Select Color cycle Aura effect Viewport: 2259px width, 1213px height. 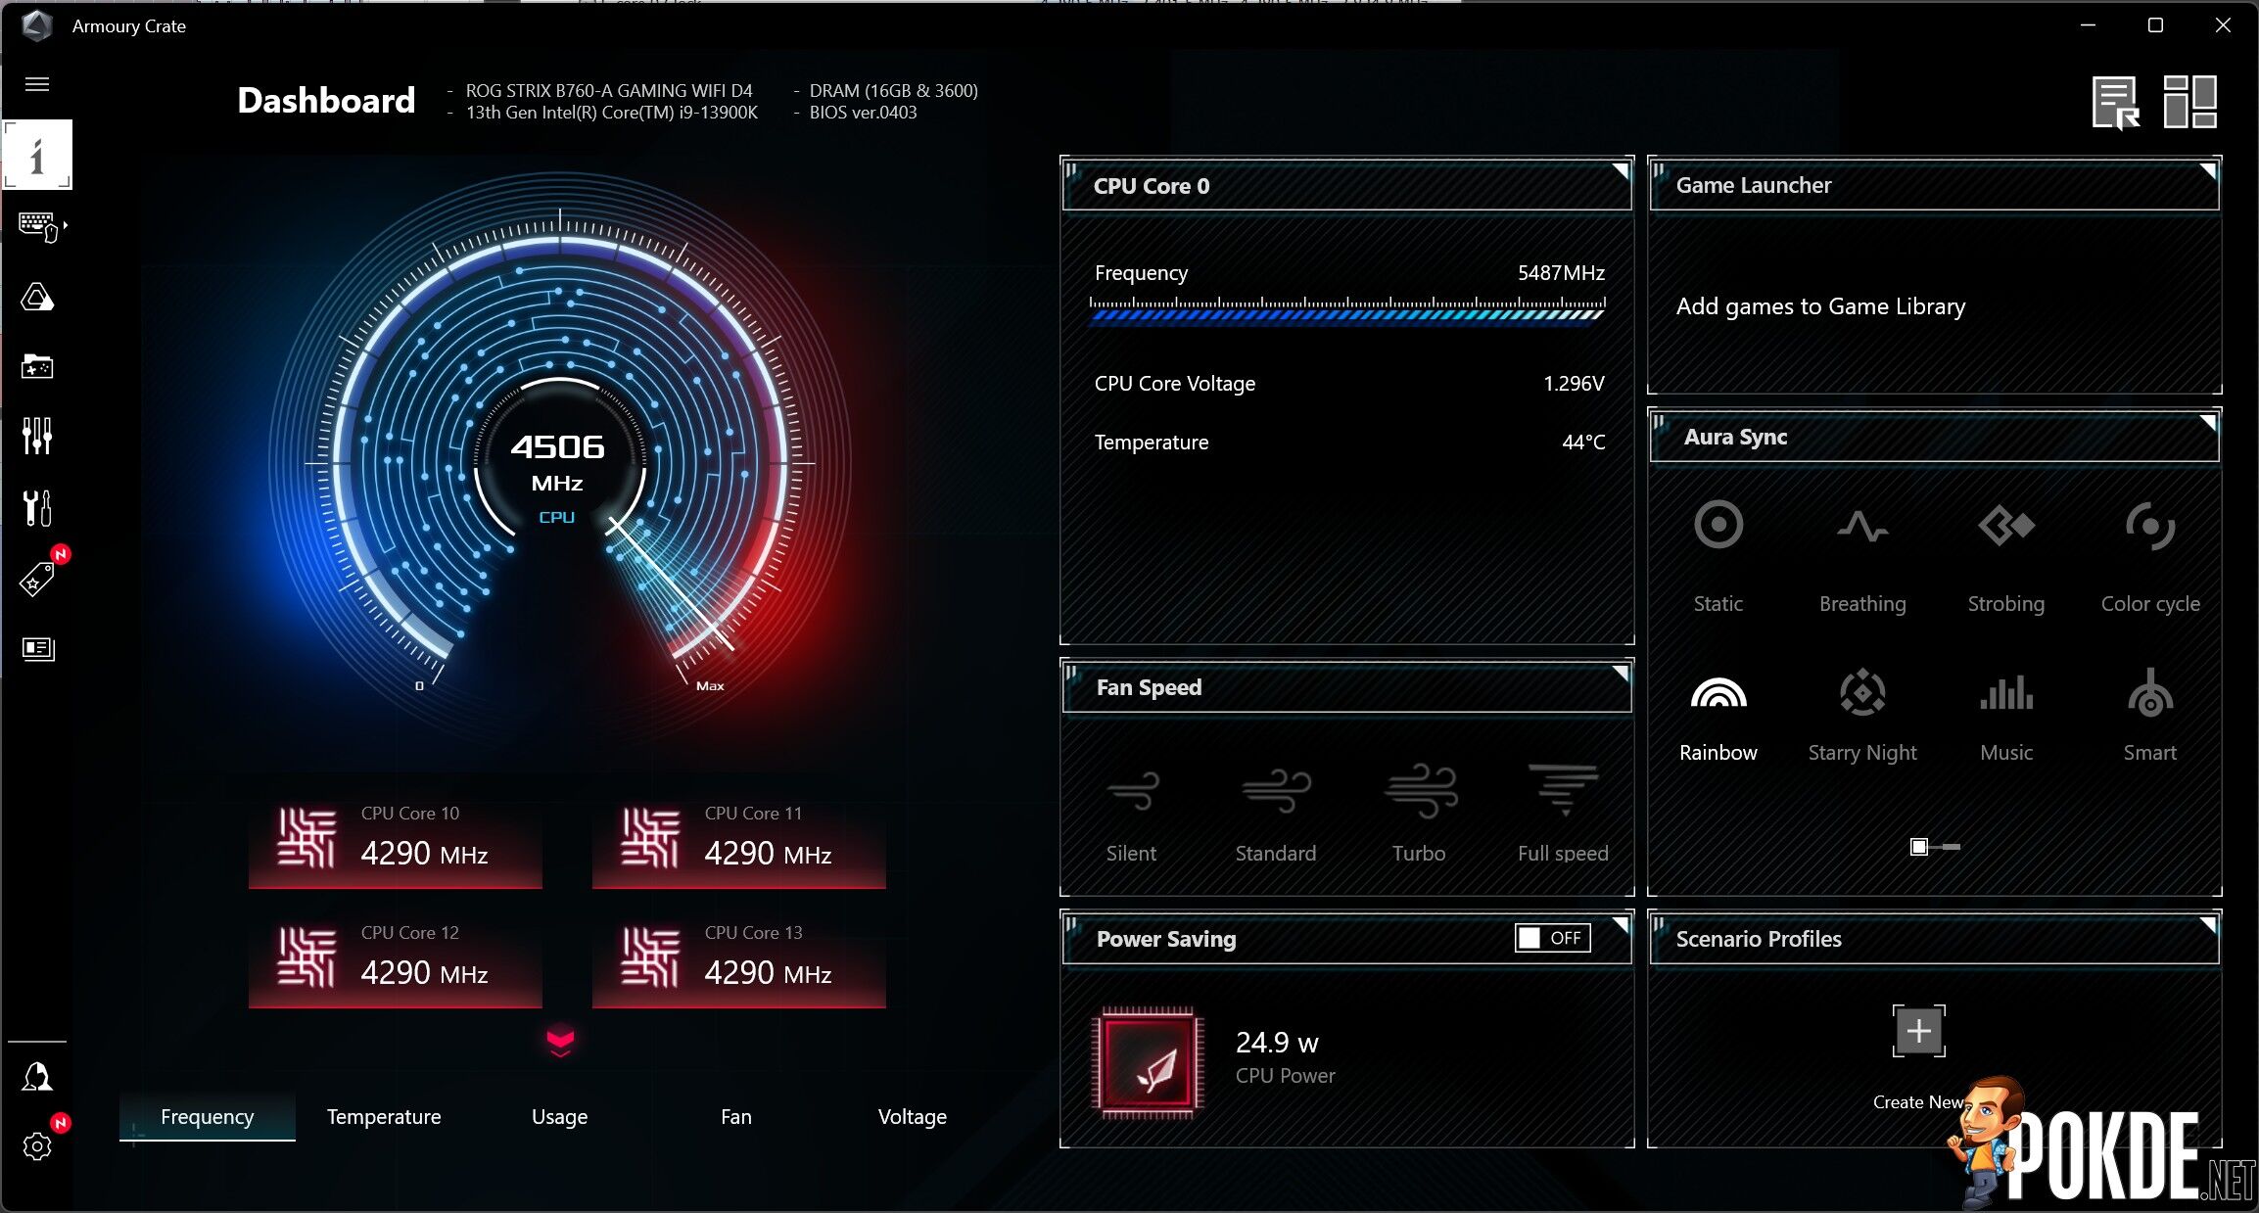[x=2150, y=558]
